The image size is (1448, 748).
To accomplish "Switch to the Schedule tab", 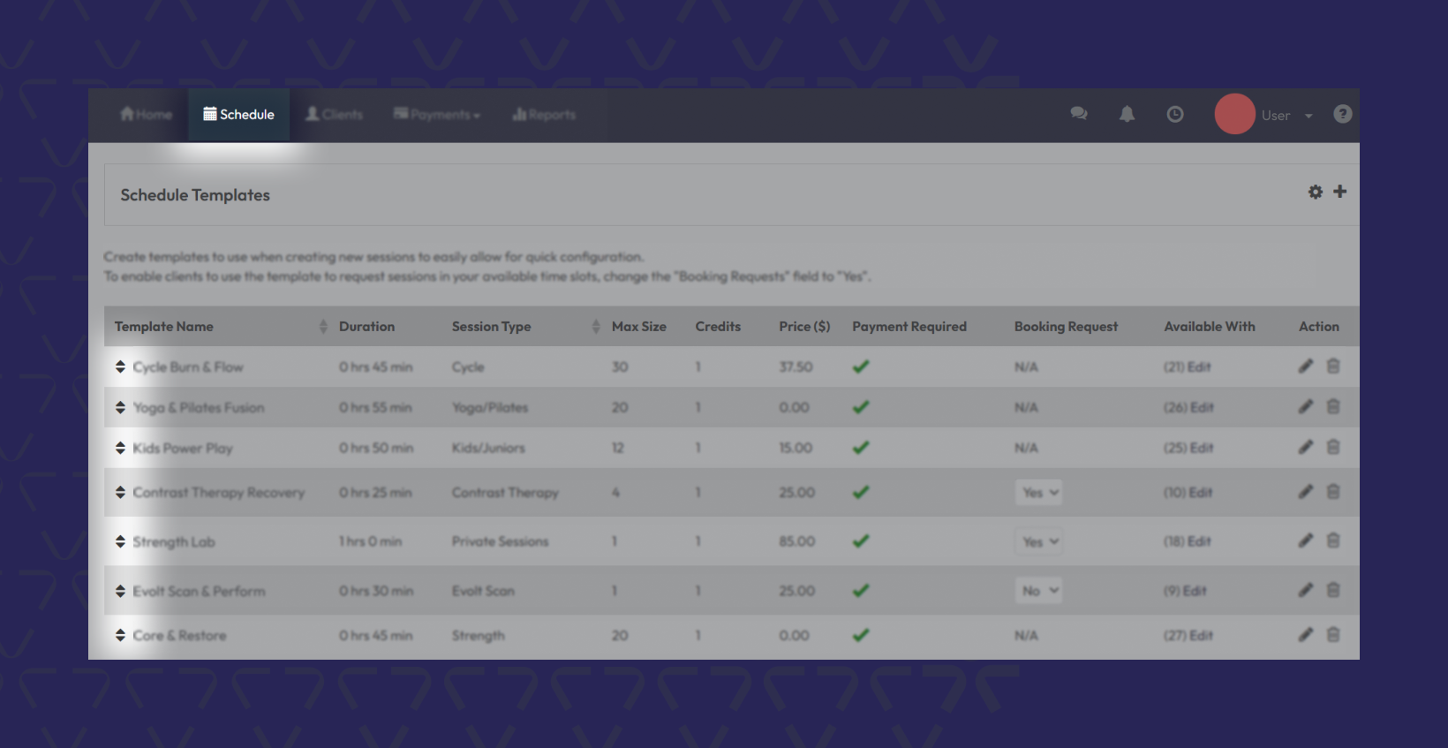I will (238, 115).
